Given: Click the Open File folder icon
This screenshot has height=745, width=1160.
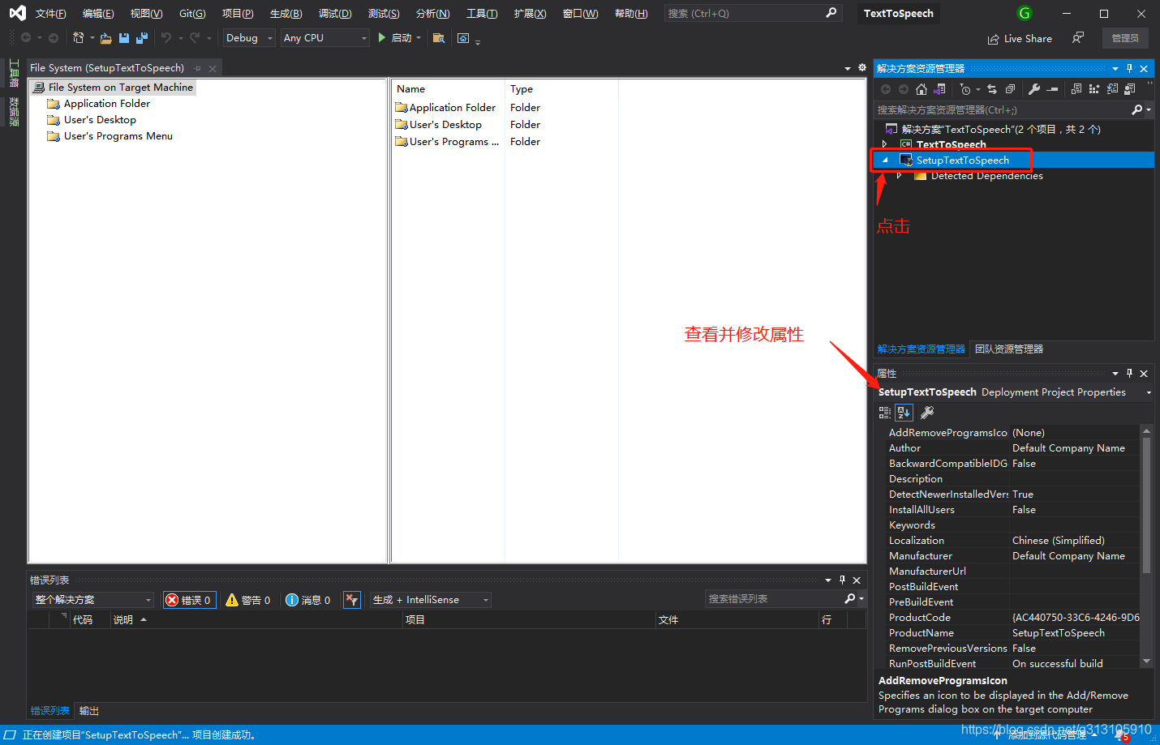Looking at the screenshot, I should click(x=105, y=38).
